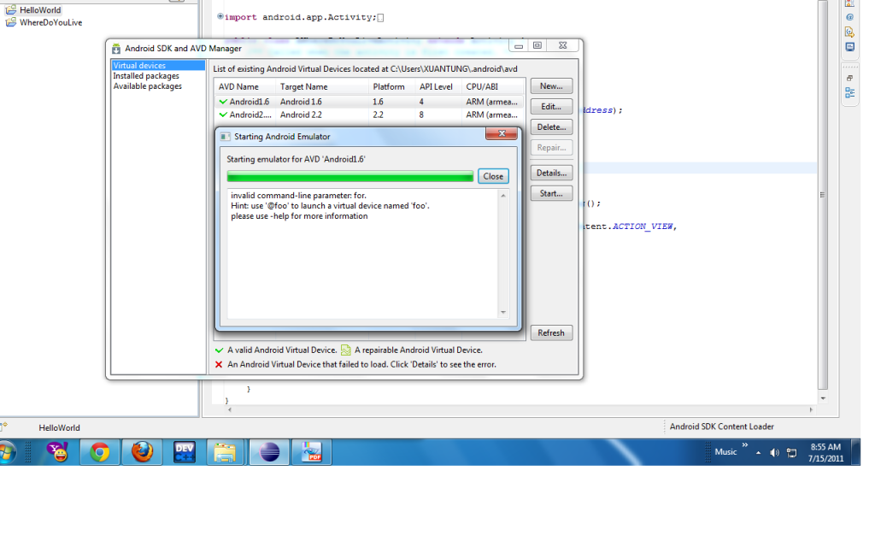Select the Android2... row in the AVD list
The image size is (875, 547).
click(x=369, y=115)
